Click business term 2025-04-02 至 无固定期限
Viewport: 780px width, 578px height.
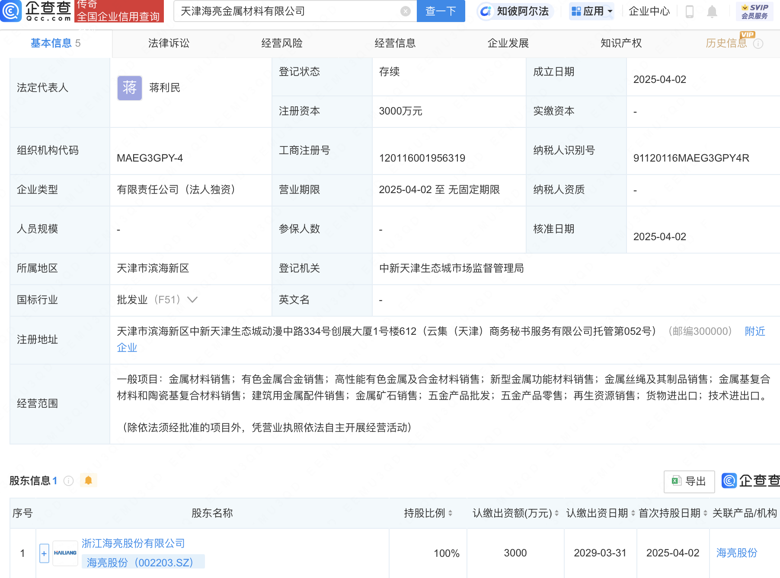click(x=439, y=190)
